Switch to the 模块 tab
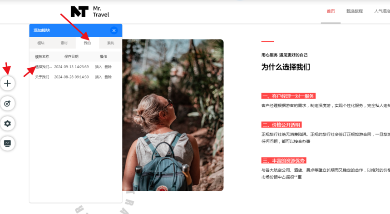 (41, 43)
